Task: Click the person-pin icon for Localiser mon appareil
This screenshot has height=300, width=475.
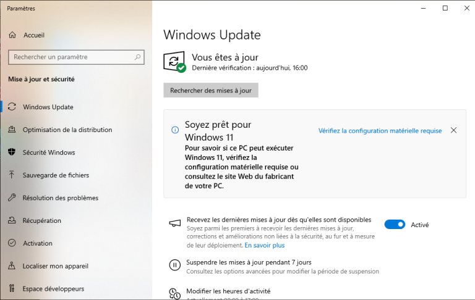Action: (12, 266)
